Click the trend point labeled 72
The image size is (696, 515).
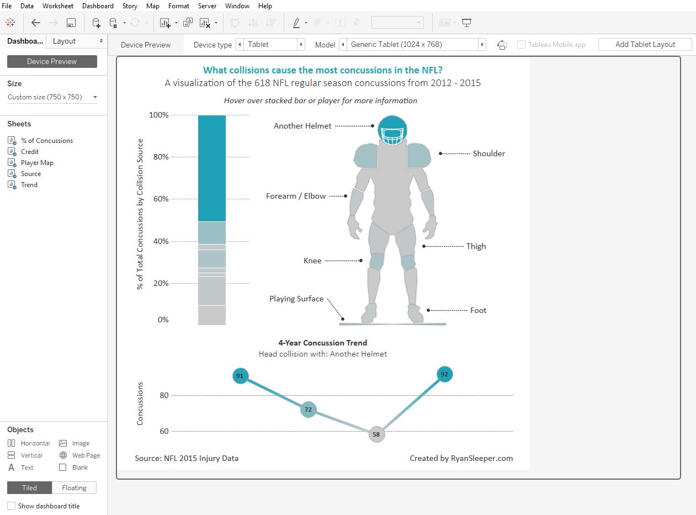click(308, 410)
